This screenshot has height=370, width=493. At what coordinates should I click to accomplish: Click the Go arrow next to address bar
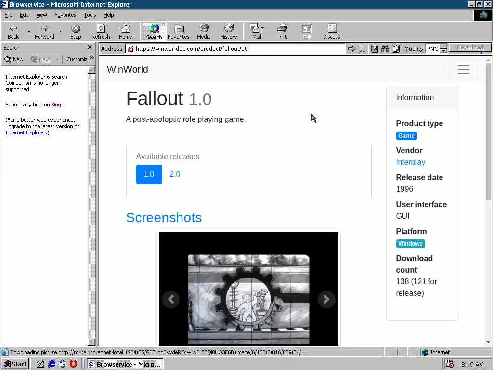(351, 49)
